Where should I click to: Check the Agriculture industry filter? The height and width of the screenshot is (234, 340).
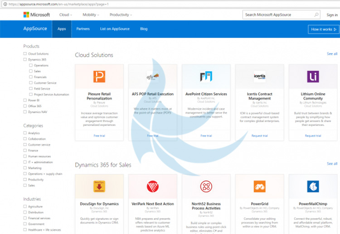coord(25,206)
